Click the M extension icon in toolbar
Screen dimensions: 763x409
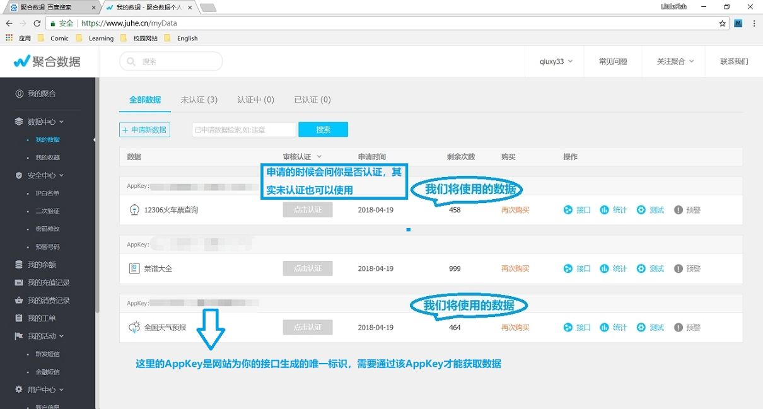click(x=738, y=23)
